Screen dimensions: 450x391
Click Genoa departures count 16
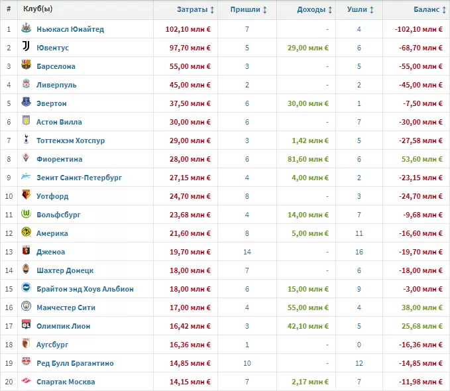(x=359, y=252)
